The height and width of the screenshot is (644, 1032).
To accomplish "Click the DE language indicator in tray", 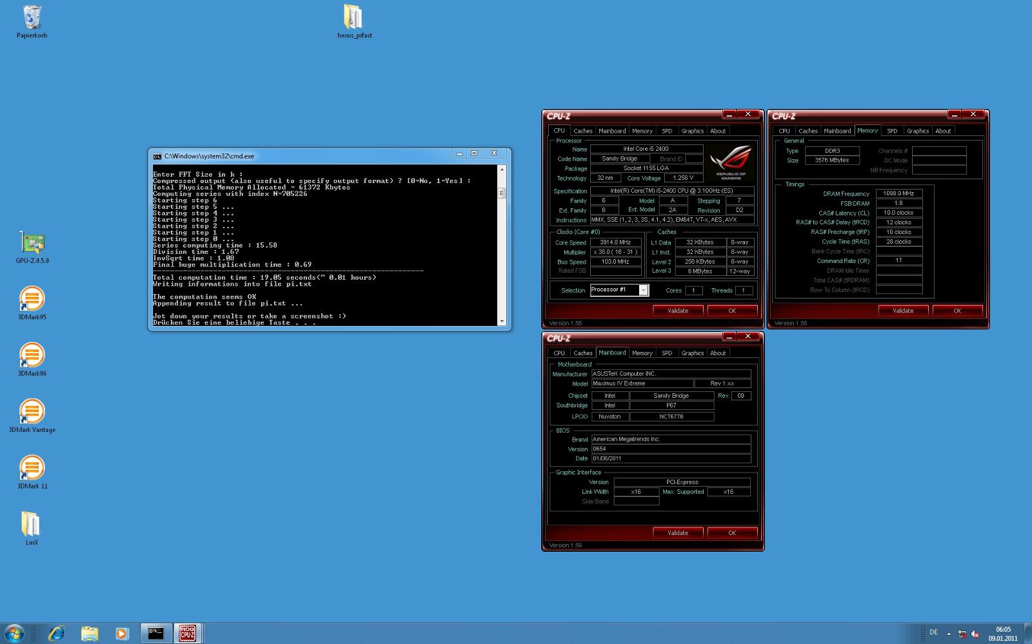I will coord(933,632).
